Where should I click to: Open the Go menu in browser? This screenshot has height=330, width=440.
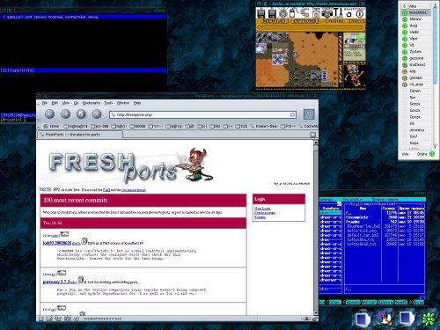tap(76, 103)
